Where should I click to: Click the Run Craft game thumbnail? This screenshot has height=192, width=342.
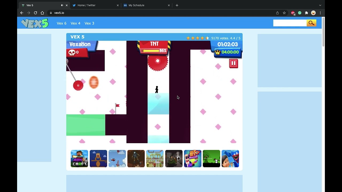(79, 159)
